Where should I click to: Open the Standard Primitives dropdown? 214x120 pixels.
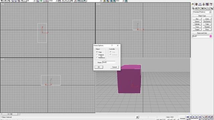tap(202, 12)
